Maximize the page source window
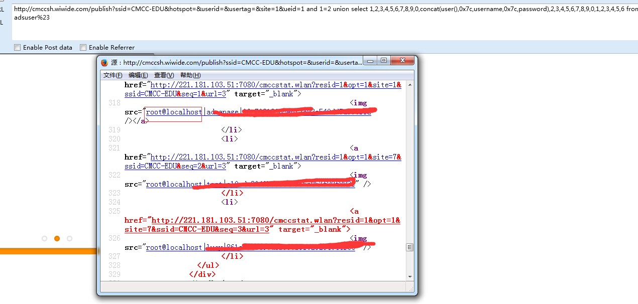 (x=384, y=61)
